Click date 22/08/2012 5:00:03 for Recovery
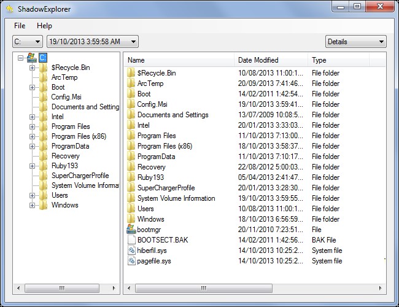399x307 pixels. [271, 167]
